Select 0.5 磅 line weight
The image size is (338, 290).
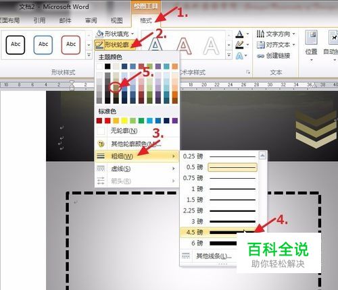point(219,167)
